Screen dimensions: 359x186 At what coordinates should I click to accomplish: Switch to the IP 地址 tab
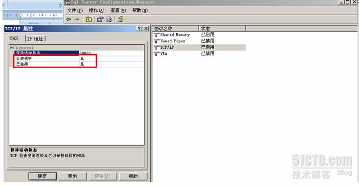click(x=35, y=39)
